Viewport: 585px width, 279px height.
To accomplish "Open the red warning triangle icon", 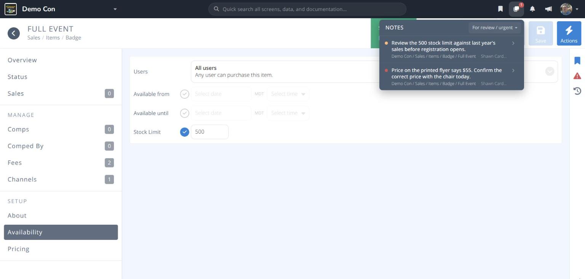I will (x=577, y=76).
